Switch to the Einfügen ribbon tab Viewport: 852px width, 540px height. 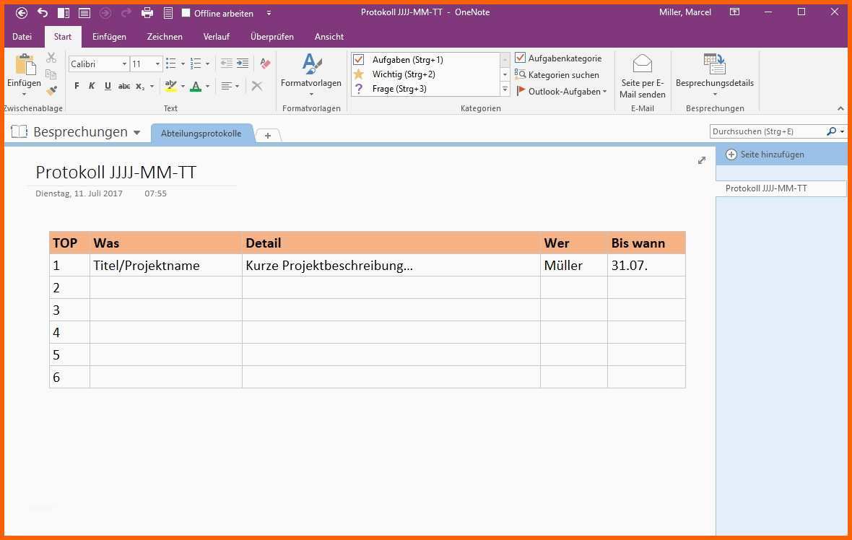(109, 37)
